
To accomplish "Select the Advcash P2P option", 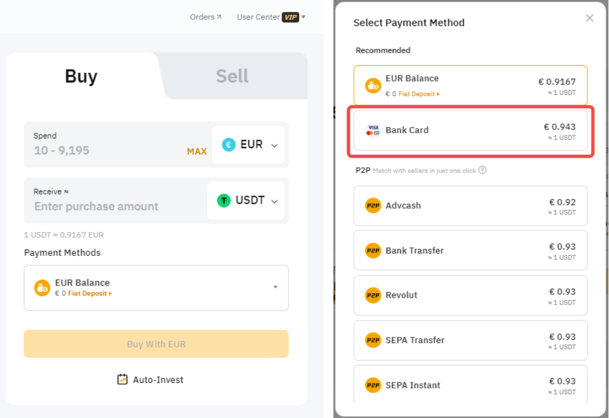I will tap(470, 206).
